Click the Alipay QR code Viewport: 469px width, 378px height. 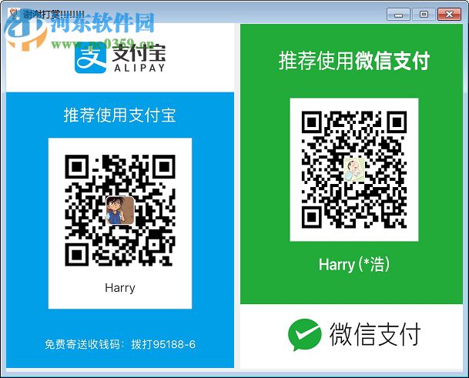tap(120, 210)
